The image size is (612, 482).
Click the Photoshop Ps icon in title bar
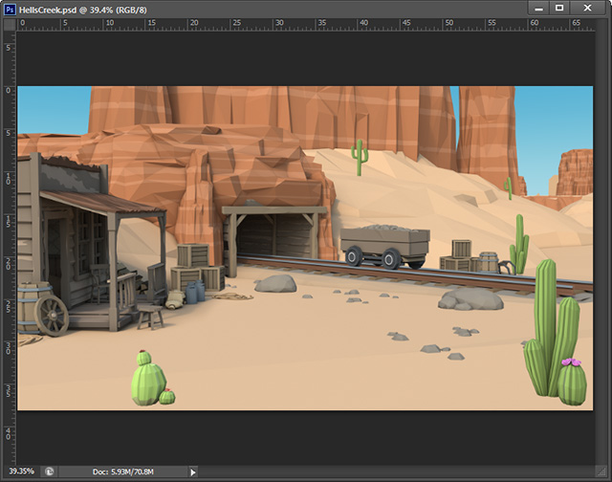10,8
